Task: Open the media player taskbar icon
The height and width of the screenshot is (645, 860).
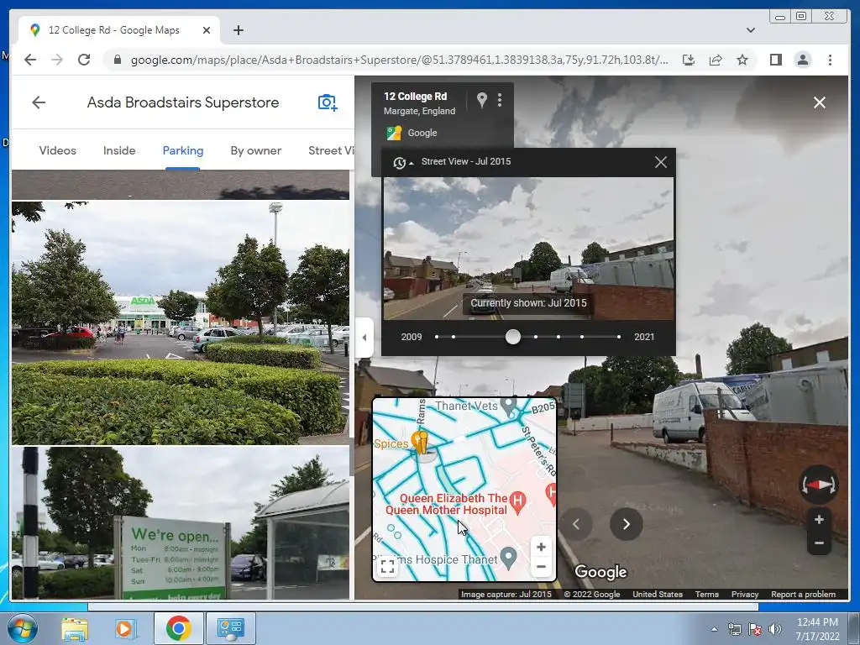Action: (x=124, y=628)
